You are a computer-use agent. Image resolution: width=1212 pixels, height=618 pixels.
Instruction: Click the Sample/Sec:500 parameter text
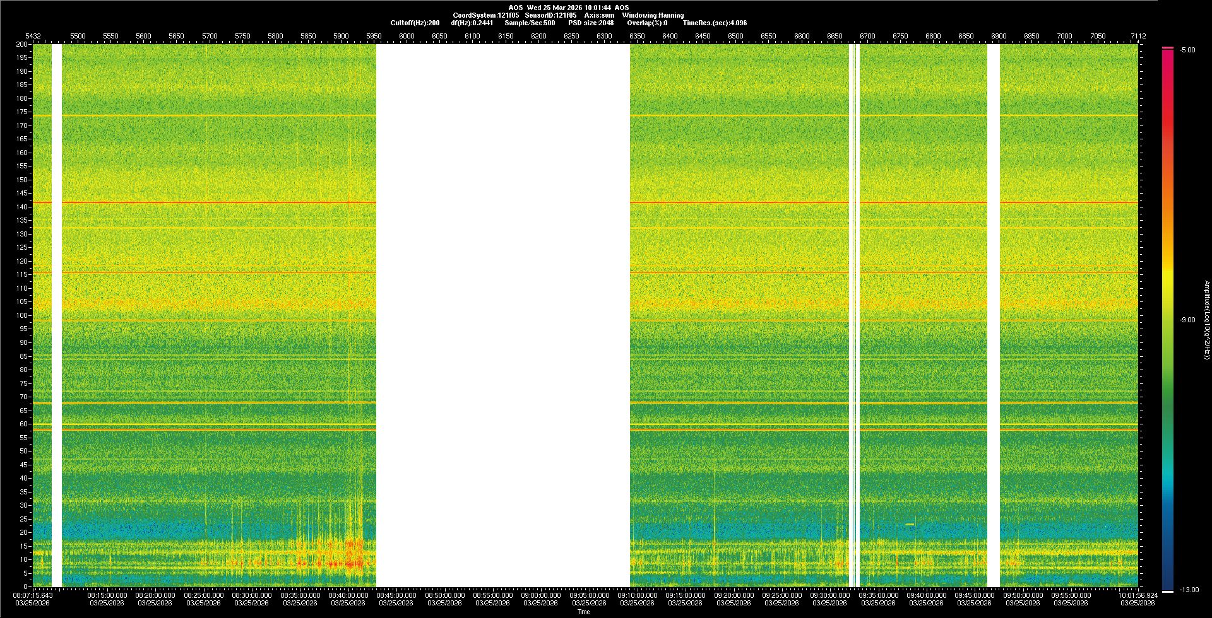[530, 23]
